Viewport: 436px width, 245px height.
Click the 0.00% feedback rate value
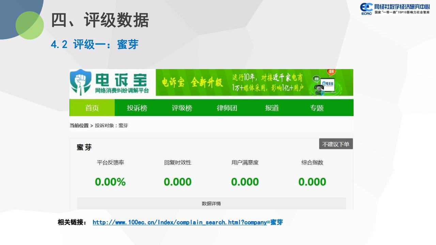coord(110,182)
